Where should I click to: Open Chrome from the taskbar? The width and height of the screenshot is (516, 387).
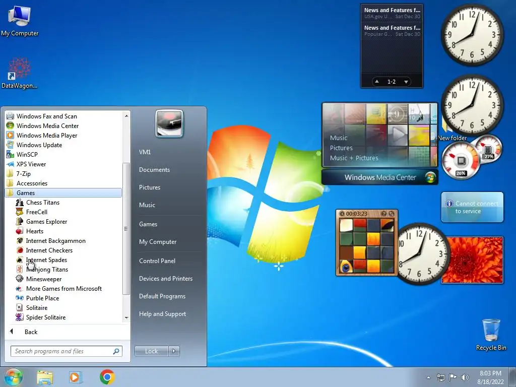(x=107, y=377)
